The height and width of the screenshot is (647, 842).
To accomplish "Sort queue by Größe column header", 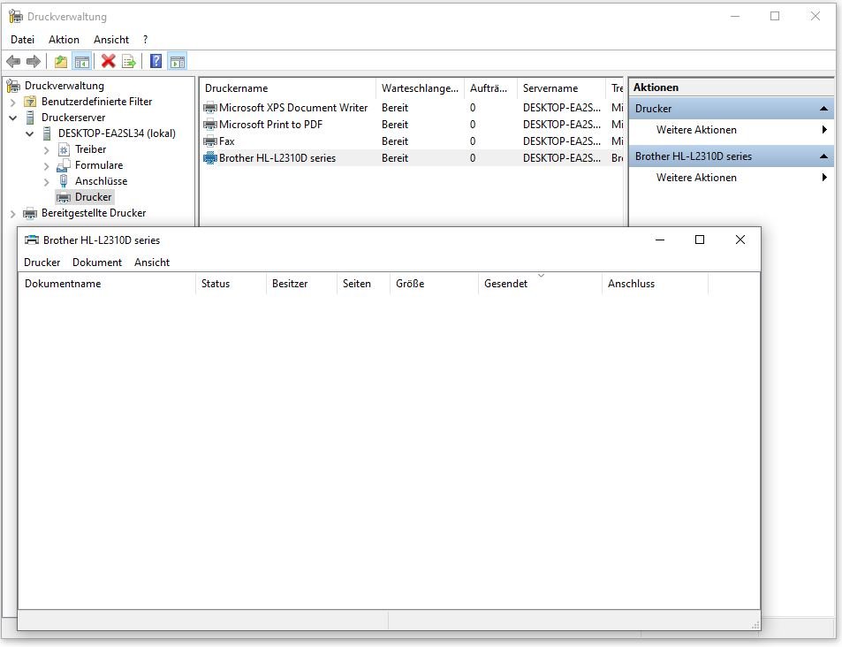I will pos(434,284).
